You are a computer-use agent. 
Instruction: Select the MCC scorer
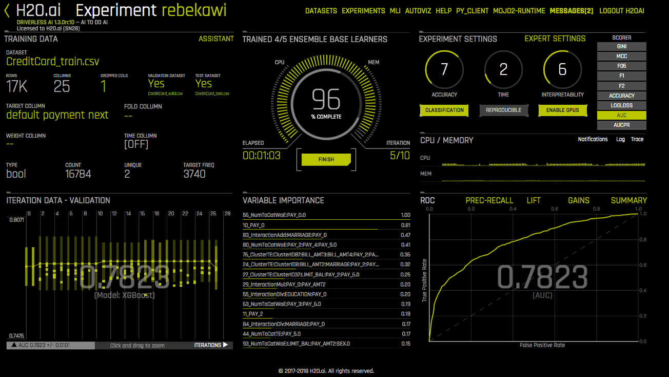click(x=622, y=56)
